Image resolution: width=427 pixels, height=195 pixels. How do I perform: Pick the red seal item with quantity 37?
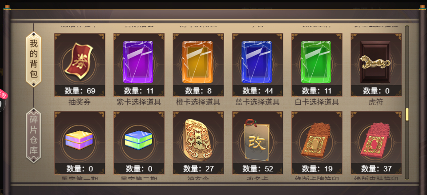[376, 140]
